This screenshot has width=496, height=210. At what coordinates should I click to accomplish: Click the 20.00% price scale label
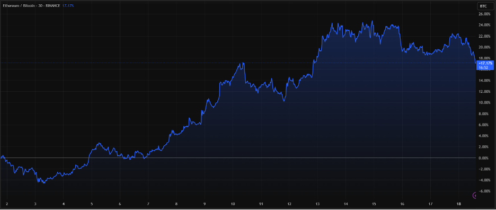tap(485, 48)
